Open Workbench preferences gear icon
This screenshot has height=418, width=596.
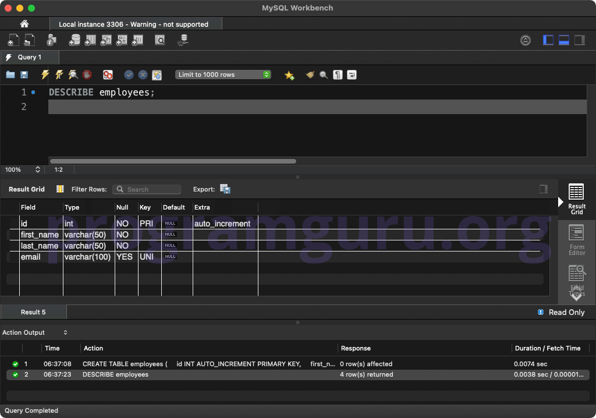tap(526, 40)
